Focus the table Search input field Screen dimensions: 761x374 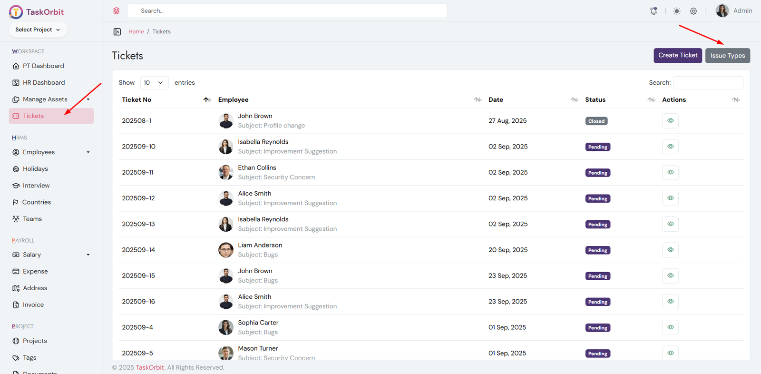pyautogui.click(x=708, y=83)
